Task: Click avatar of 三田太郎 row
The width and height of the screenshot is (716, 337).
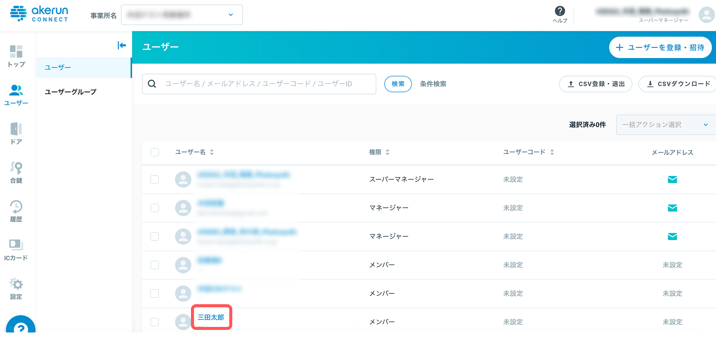Action: click(183, 322)
